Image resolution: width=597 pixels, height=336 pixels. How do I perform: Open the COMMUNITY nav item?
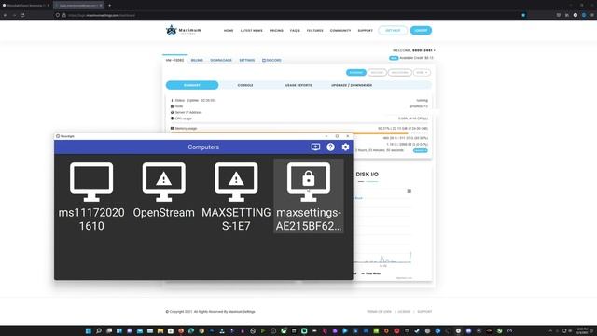coord(340,31)
